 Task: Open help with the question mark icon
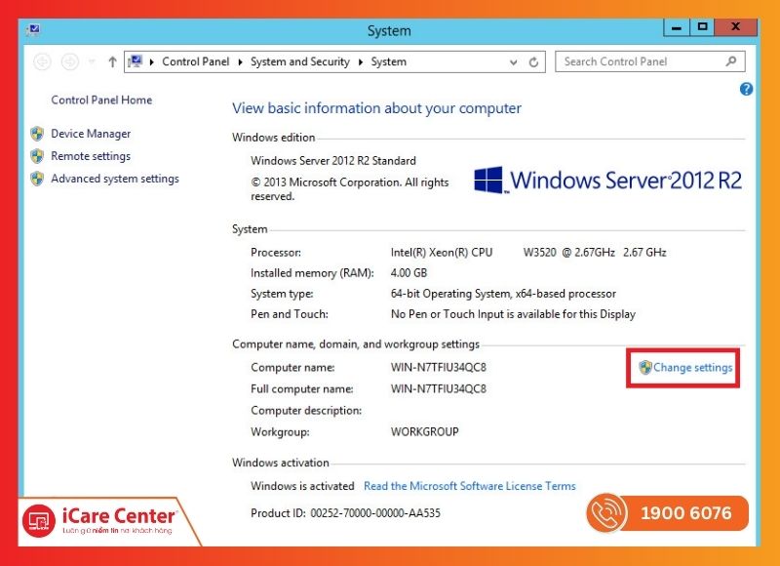pos(746,89)
